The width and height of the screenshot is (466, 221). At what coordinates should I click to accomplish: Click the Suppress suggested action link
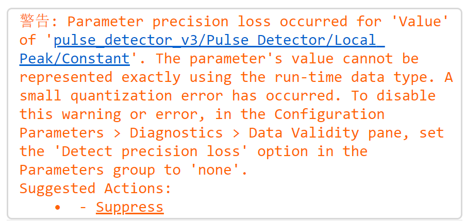coord(129,207)
